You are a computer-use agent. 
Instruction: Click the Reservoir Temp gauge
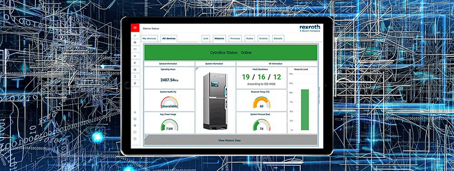(x=261, y=103)
